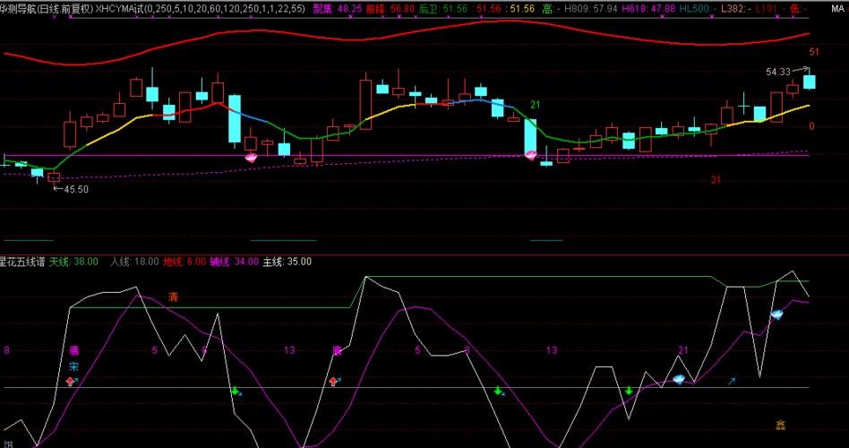The image size is (849, 448).
Task: Click the 聚集: 48.25 value
Action: pos(338,9)
